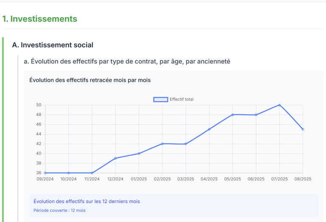Click the y-axis value 48
326x222 pixels.
pos(39,115)
